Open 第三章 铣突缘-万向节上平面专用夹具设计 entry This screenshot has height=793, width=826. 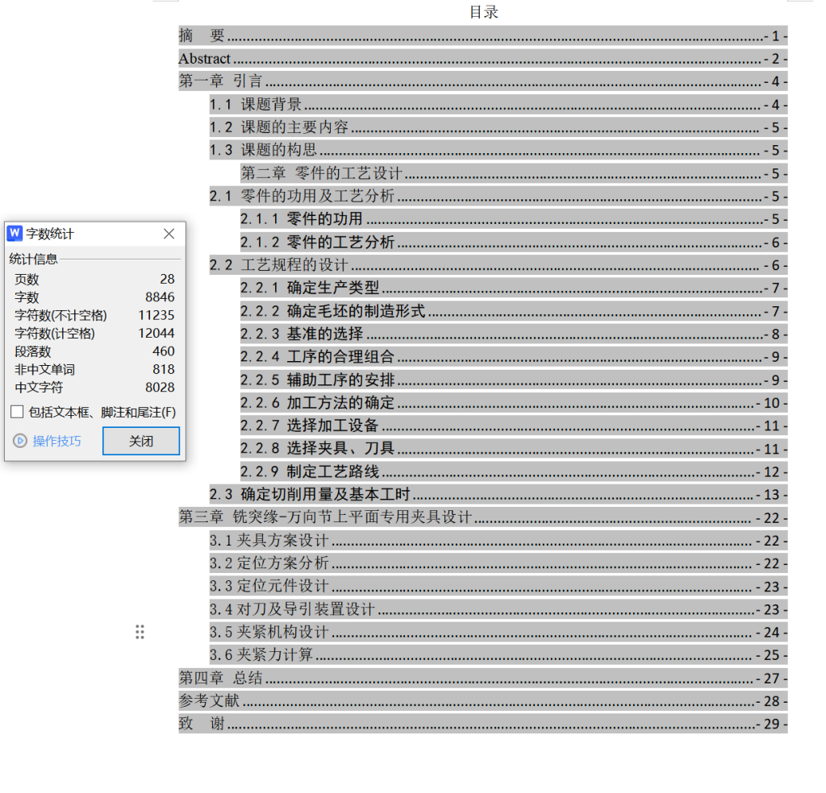pos(324,517)
